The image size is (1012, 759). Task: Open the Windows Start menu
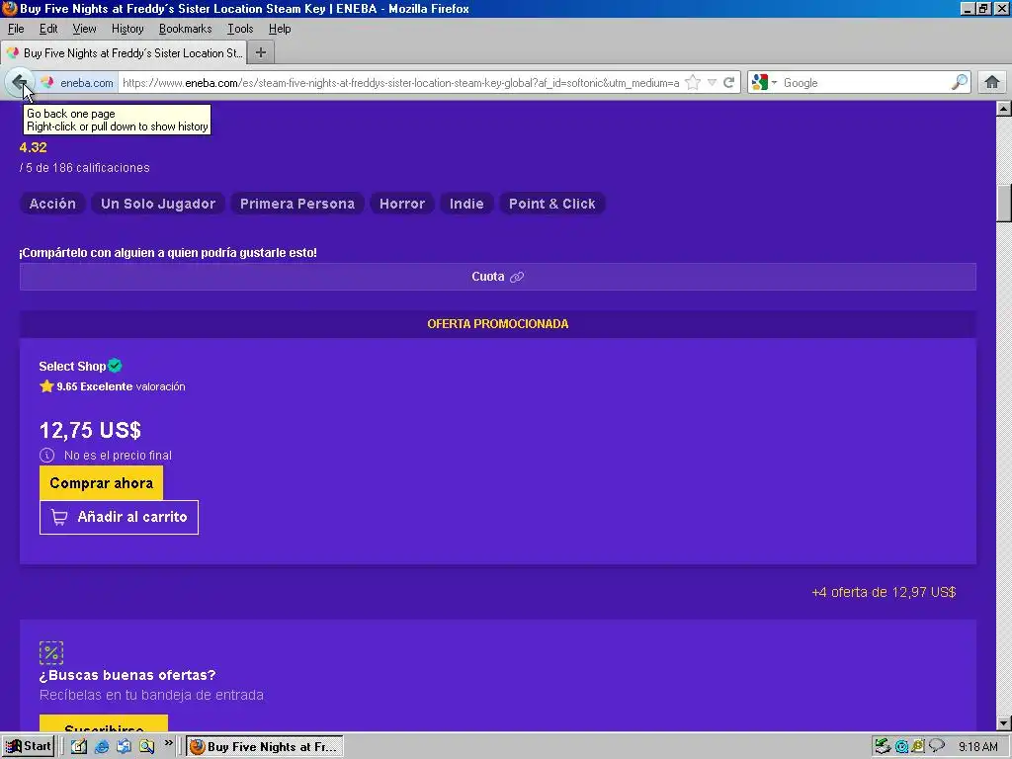[x=28, y=746]
